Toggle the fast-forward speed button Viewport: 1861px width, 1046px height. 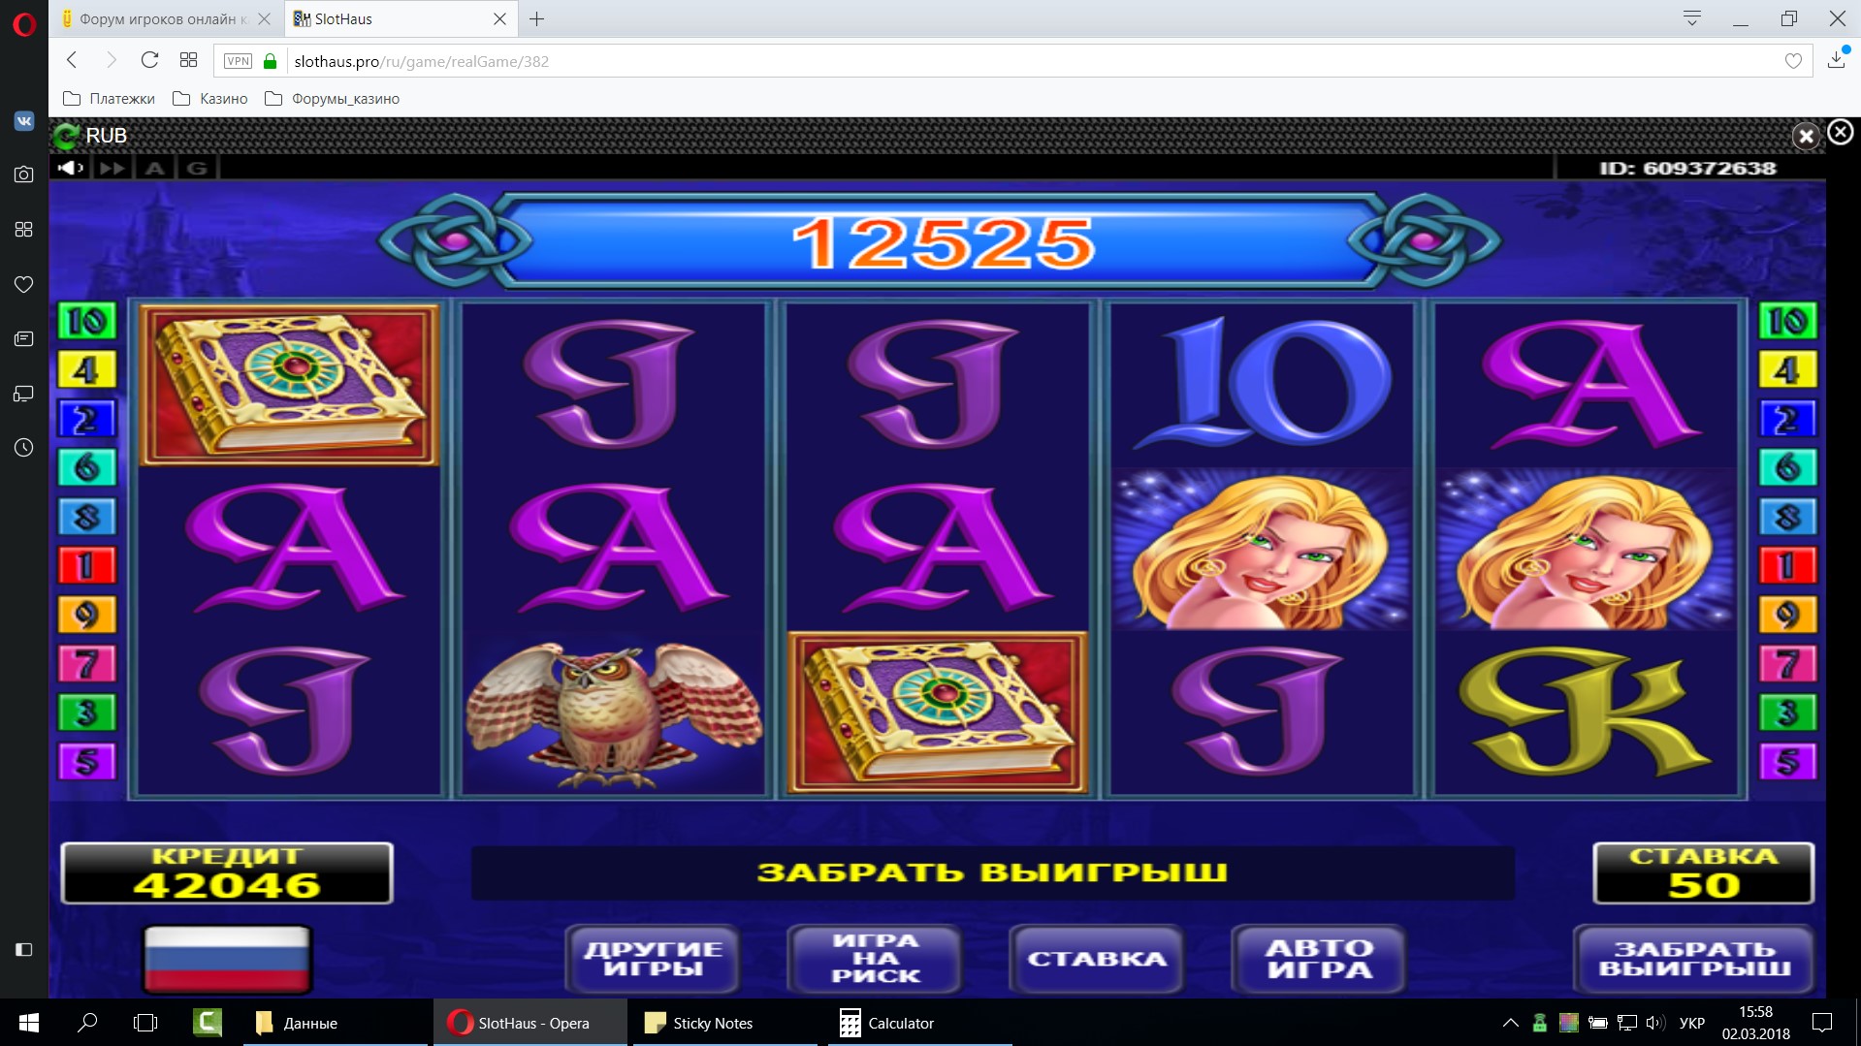[112, 168]
